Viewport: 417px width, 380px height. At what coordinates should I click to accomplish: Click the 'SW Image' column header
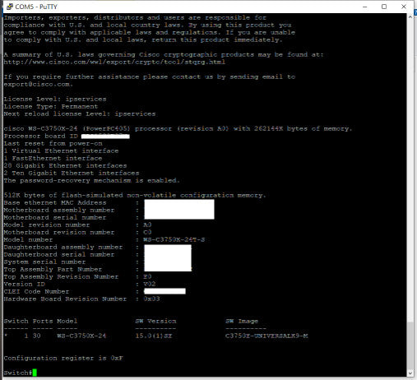[242, 321]
